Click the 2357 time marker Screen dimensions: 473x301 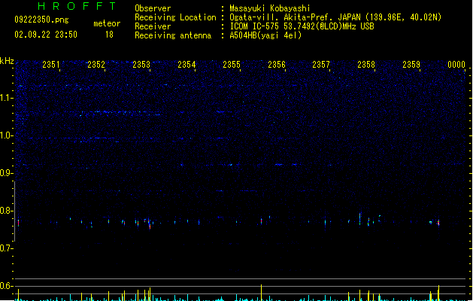click(321, 65)
